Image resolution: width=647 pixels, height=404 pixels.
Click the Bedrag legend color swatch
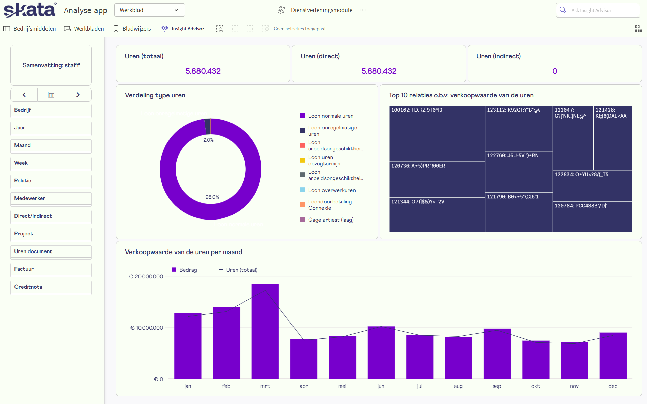[x=174, y=270]
